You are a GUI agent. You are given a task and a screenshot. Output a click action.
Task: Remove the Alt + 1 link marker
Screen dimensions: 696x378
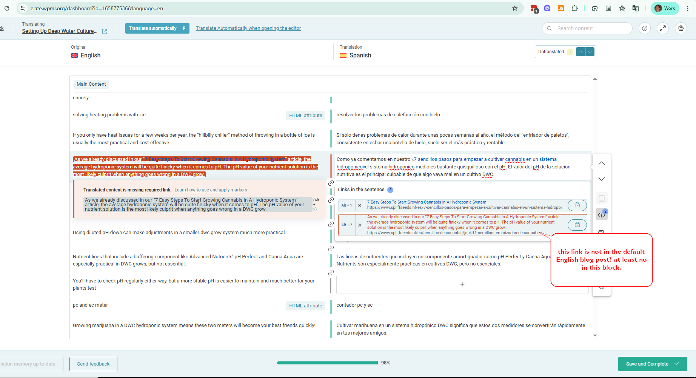(360, 205)
